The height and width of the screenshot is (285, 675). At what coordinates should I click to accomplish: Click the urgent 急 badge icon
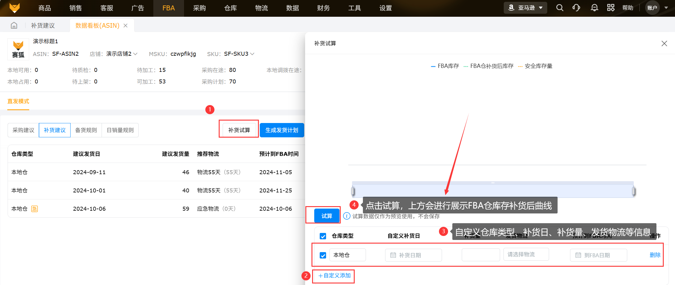pyautogui.click(x=35, y=209)
